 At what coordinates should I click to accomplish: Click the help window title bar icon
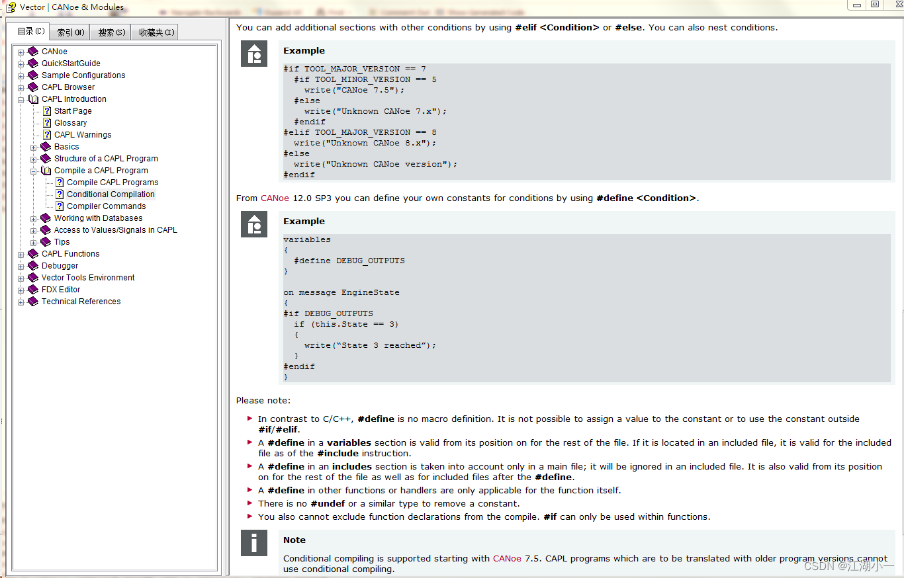click(11, 7)
